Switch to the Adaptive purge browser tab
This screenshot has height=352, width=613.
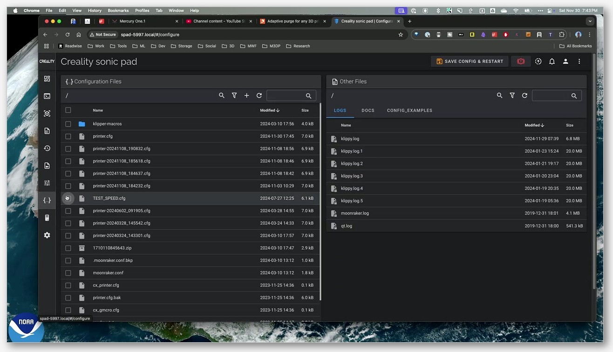click(x=293, y=21)
